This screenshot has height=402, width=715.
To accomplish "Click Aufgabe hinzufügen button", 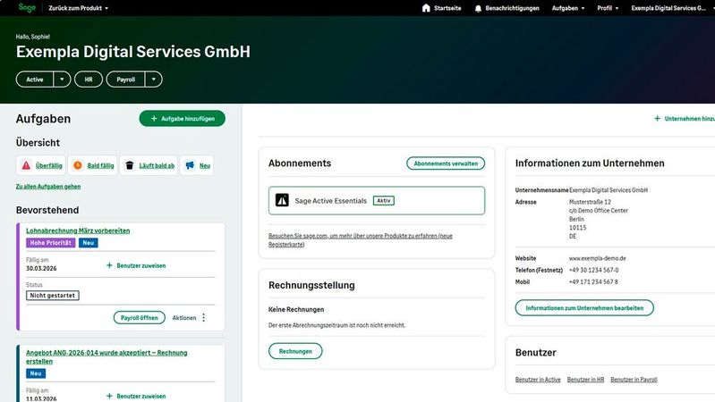I will (182, 119).
